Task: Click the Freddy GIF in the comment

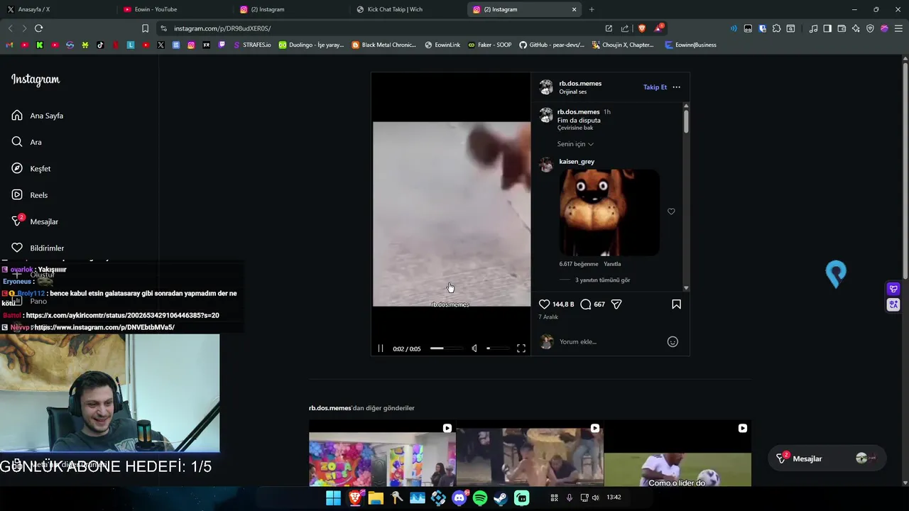Action: click(x=609, y=212)
